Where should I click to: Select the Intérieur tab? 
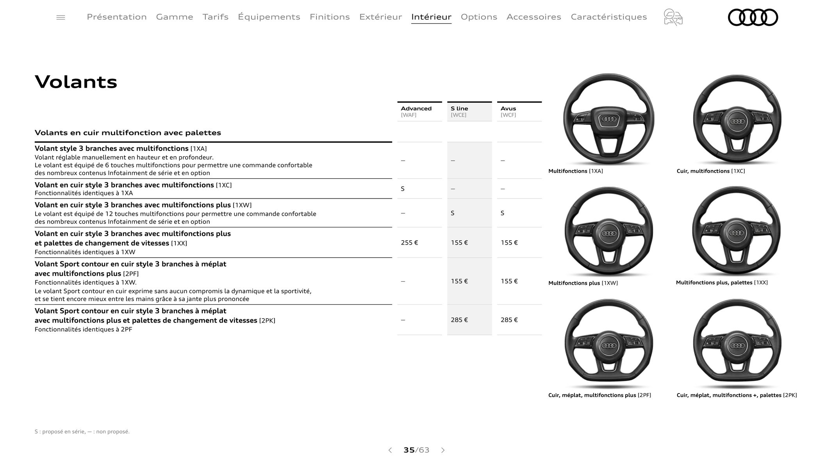(431, 17)
